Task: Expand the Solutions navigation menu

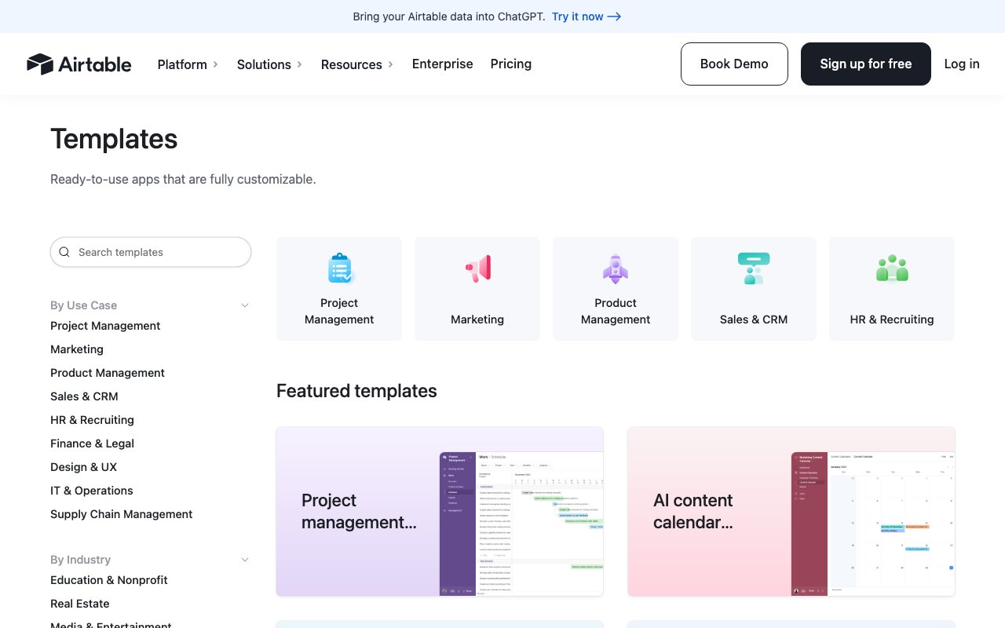Action: (x=269, y=64)
